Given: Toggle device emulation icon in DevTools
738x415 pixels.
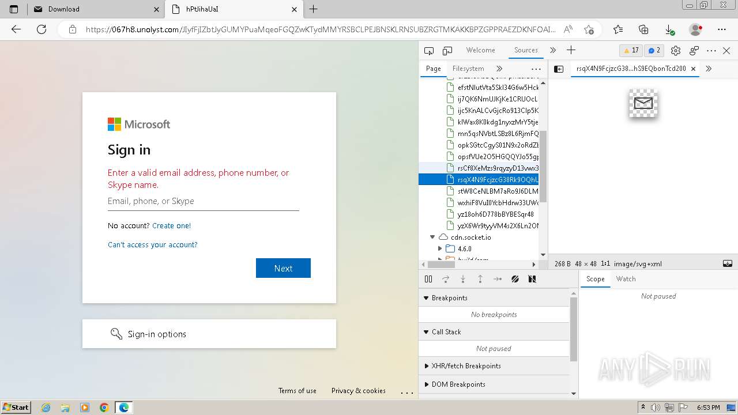Looking at the screenshot, I should [x=447, y=51].
